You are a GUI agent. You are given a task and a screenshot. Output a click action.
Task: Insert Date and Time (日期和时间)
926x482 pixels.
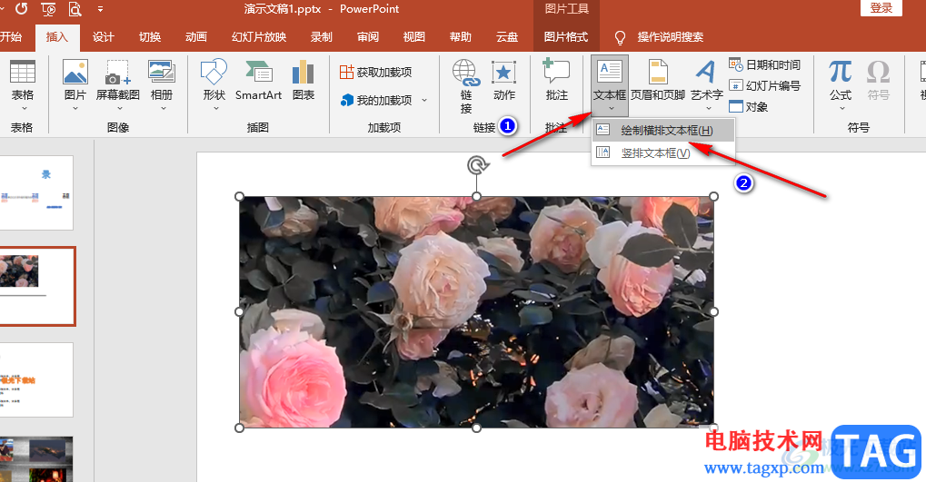[x=765, y=64]
